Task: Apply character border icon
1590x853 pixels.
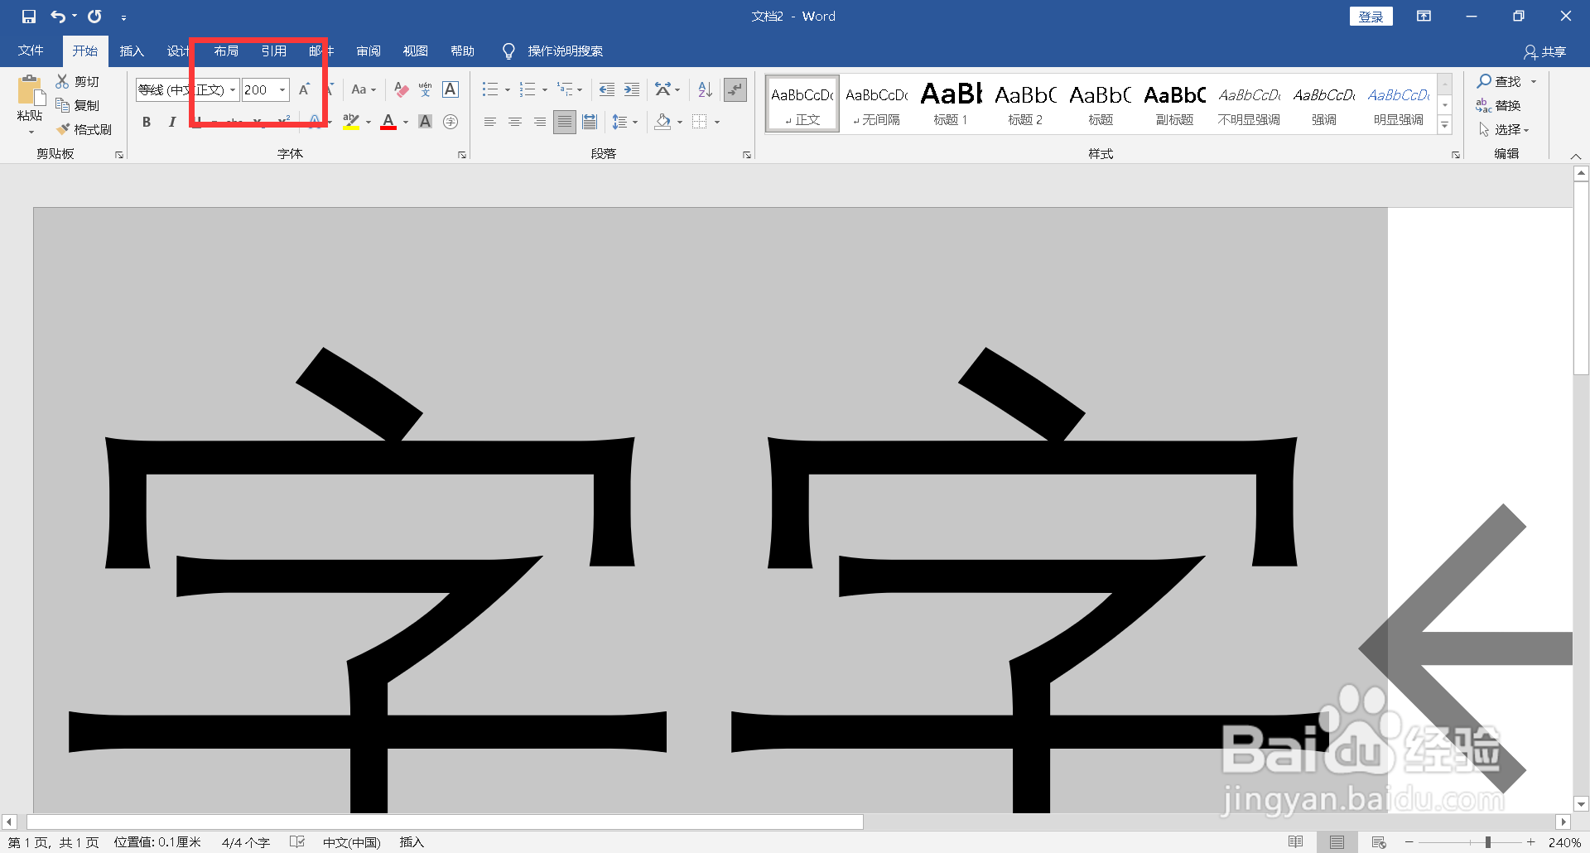Action: tap(450, 89)
